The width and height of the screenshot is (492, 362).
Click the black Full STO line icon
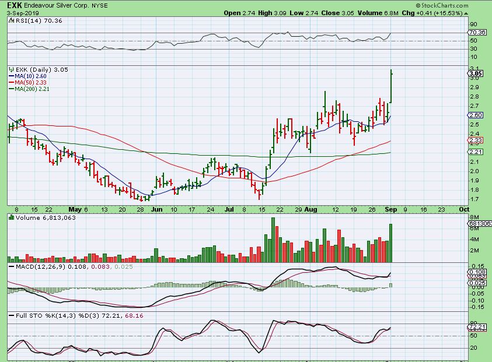pos(12,315)
